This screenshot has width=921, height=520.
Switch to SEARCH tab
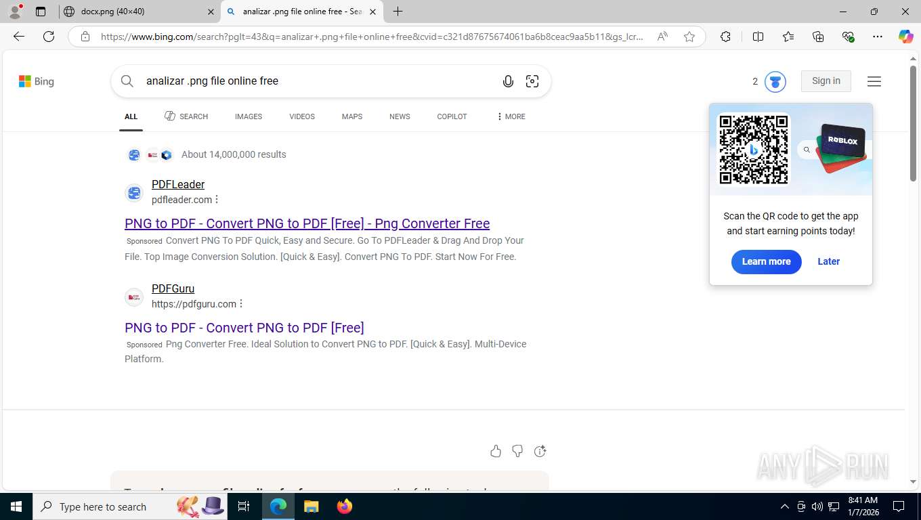pyautogui.click(x=186, y=116)
